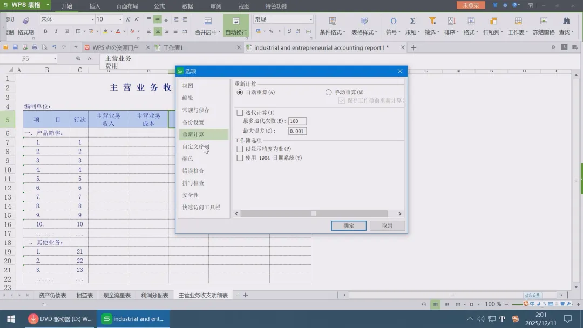Viewport: 583px width, 328px height.
Task: Center align text horizontally
Action: point(158,32)
